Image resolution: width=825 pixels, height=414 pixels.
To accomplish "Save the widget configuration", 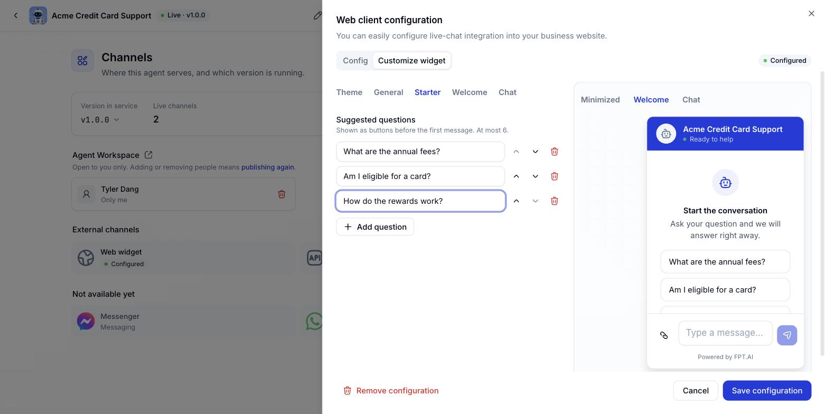I will click(767, 391).
